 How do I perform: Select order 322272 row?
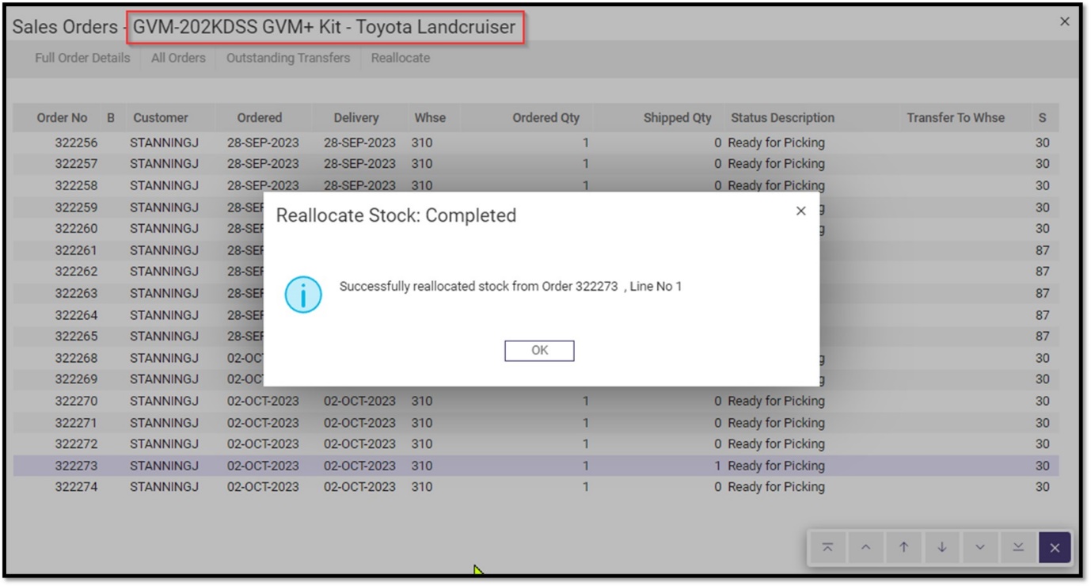[536, 444]
